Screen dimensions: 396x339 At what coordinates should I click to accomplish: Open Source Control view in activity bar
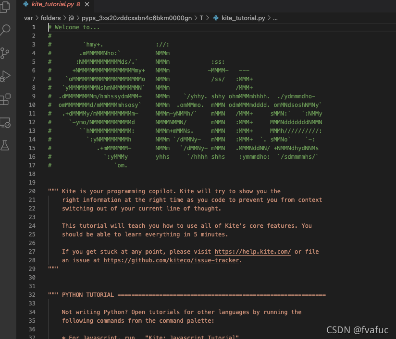[x=5, y=53]
